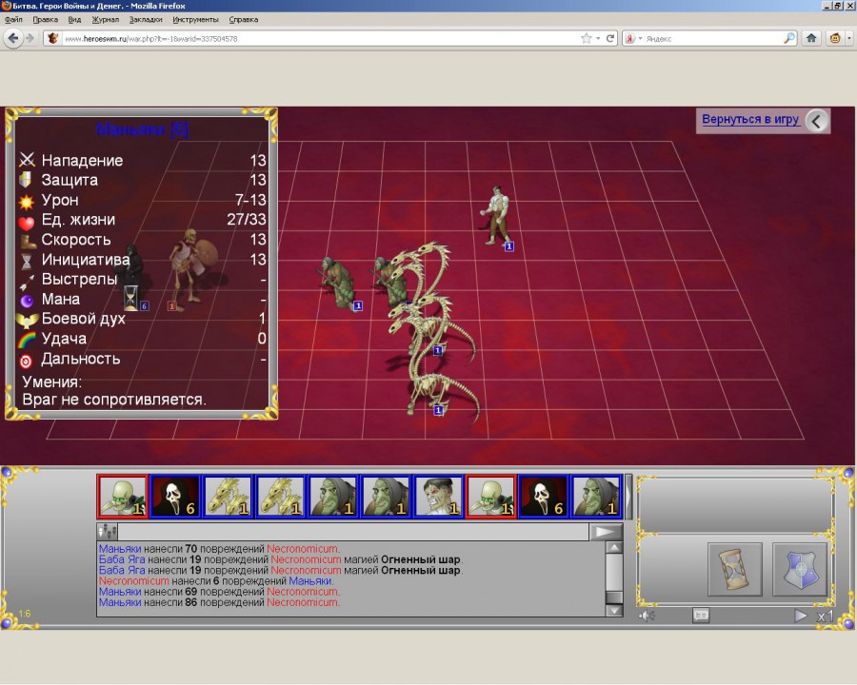Click the browser back arrow
857x685 pixels.
[x=12, y=38]
